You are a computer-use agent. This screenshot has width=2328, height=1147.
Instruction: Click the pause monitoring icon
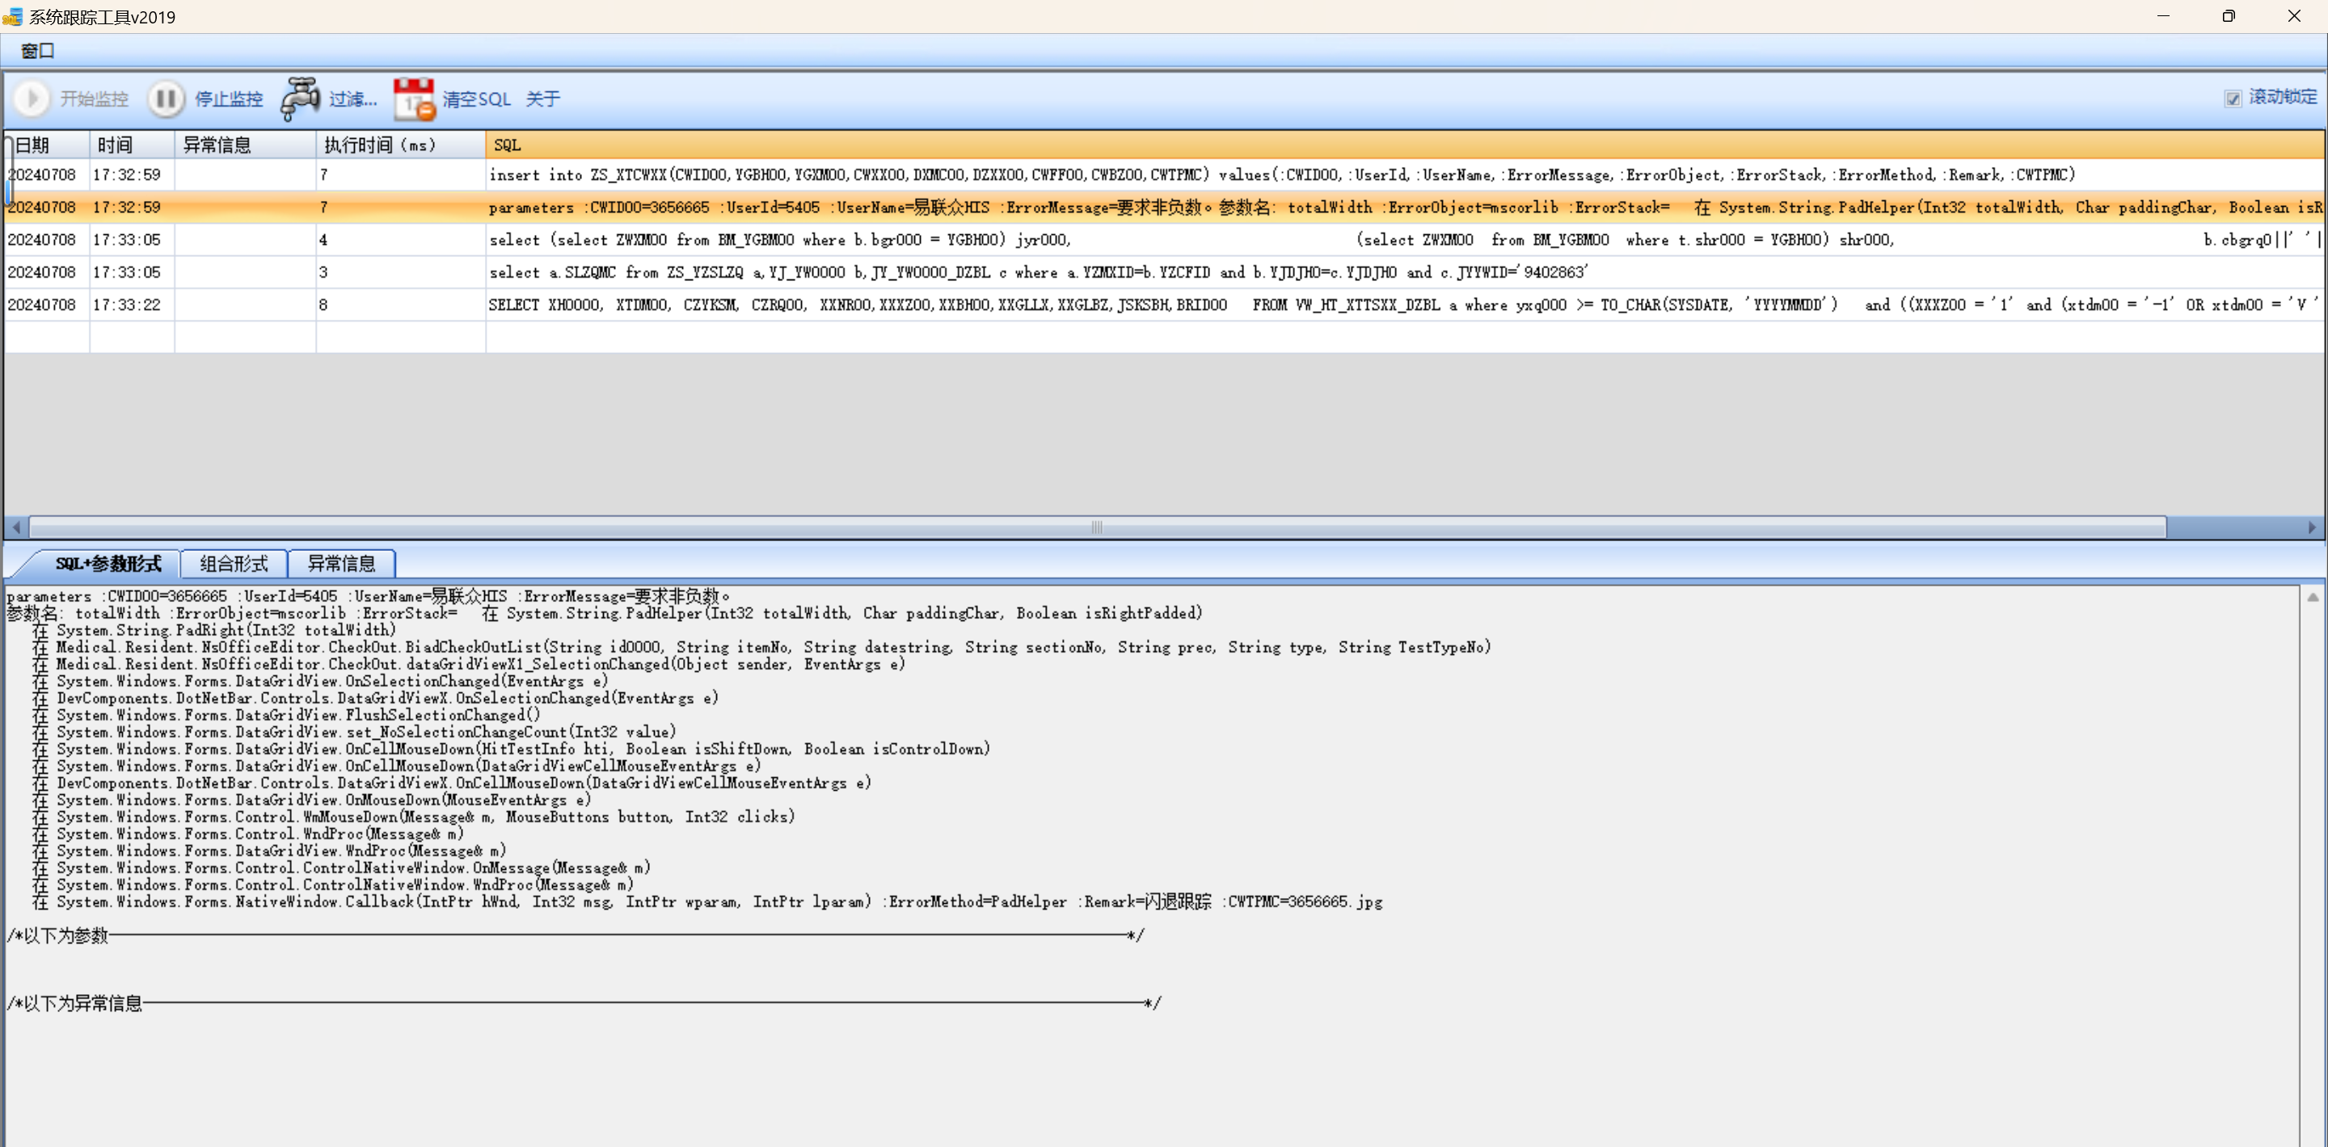[166, 99]
